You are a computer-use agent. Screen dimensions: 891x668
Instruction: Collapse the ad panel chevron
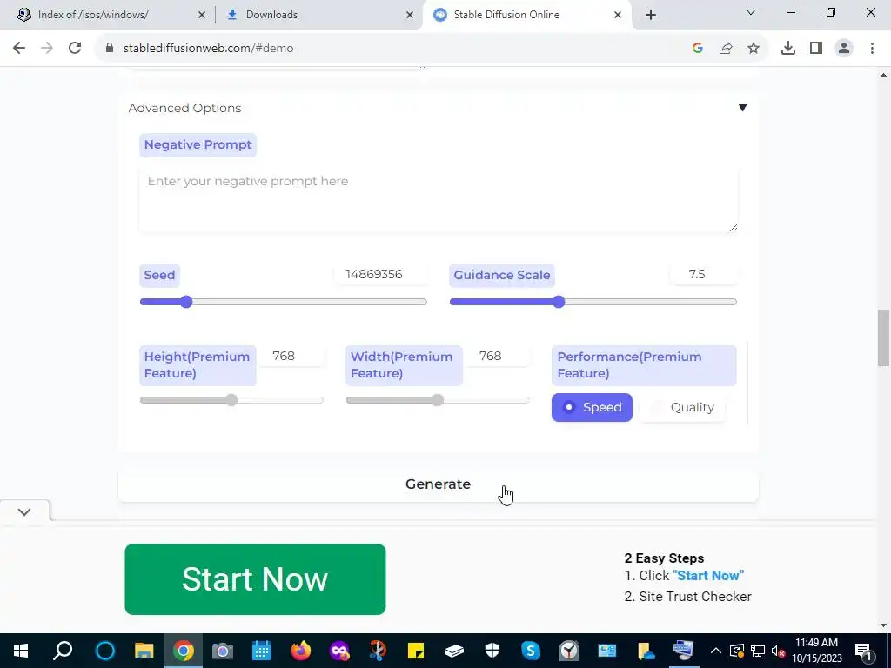coord(24,511)
